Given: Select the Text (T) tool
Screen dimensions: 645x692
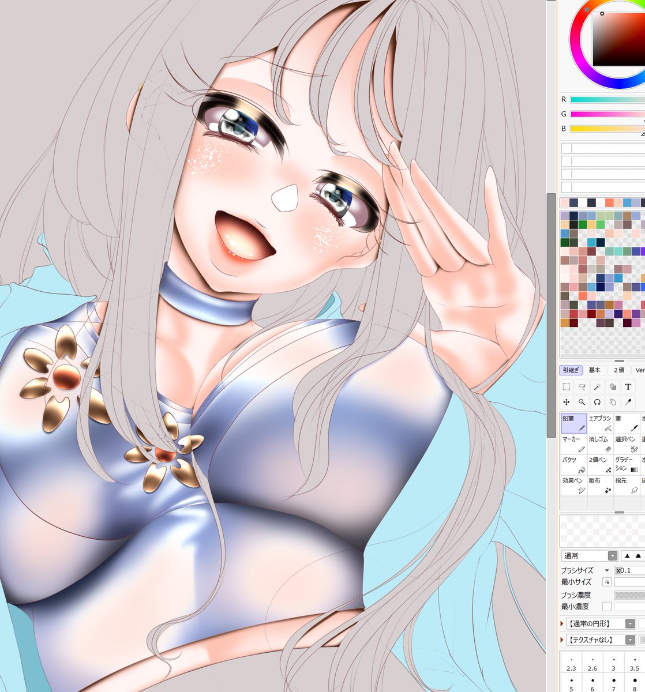Looking at the screenshot, I should [x=628, y=387].
